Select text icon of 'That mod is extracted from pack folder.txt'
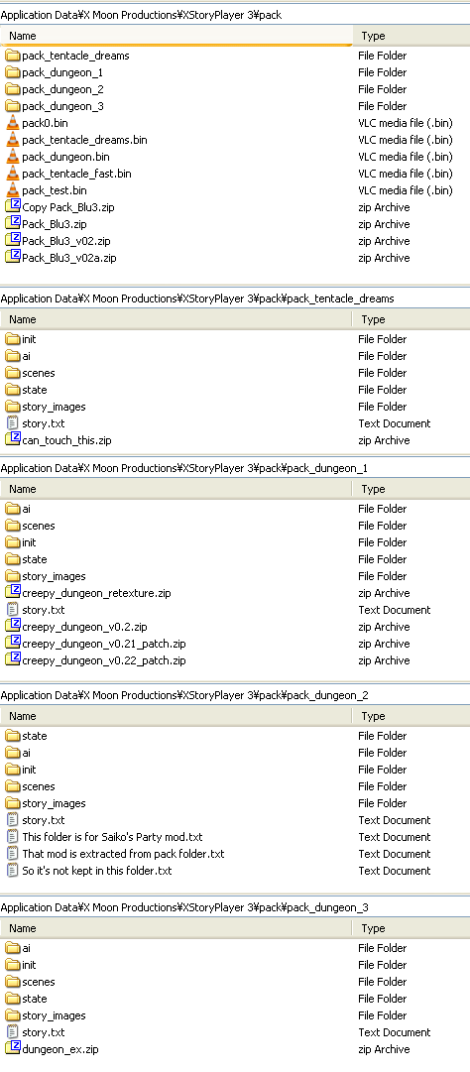470x1072 pixels. (x=12, y=854)
